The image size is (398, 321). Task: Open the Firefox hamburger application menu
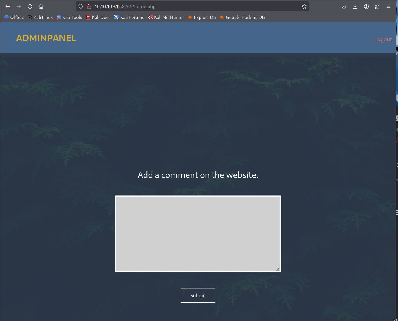tap(388, 6)
